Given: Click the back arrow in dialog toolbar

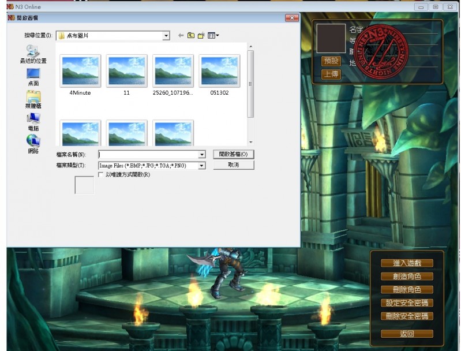Looking at the screenshot, I should (x=181, y=36).
